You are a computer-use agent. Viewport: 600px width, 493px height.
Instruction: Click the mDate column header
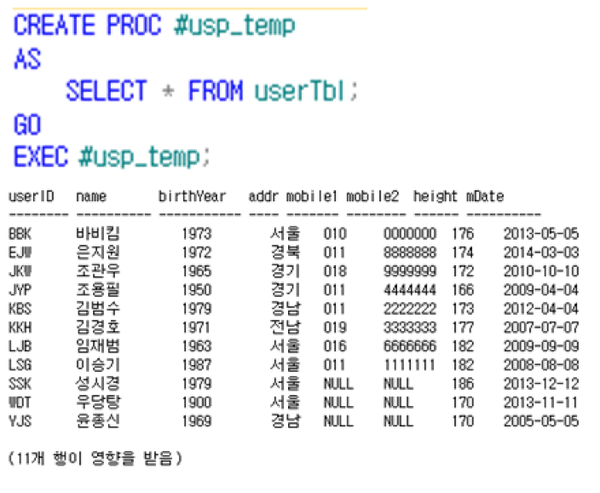485,196
